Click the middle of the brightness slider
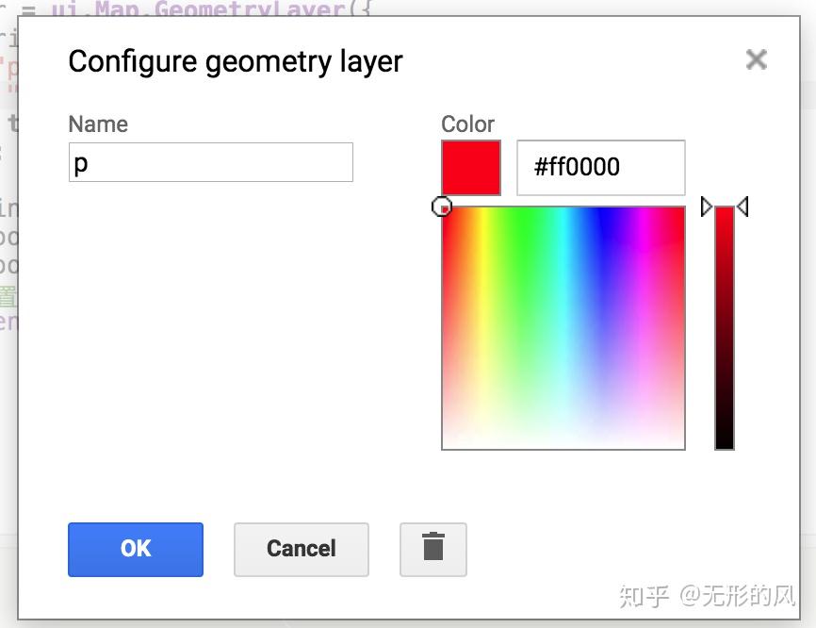 [725, 328]
